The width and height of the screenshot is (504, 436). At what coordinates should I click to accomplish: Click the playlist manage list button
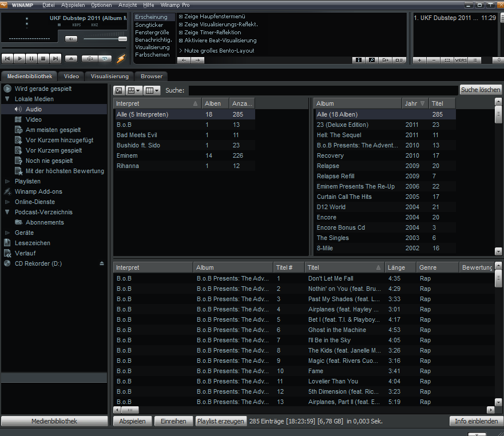475,60
